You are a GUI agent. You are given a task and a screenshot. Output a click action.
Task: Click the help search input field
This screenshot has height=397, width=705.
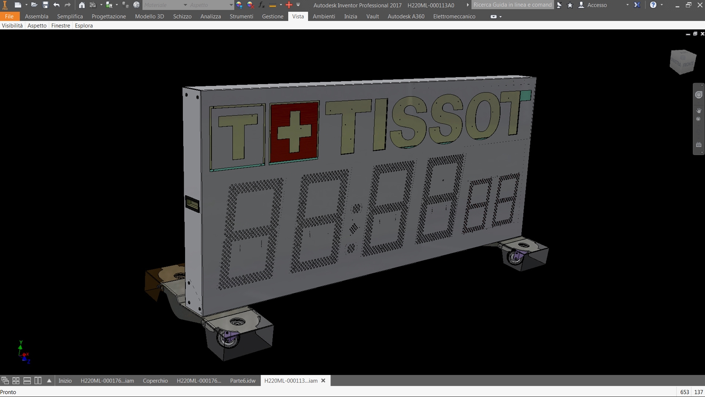(x=513, y=5)
